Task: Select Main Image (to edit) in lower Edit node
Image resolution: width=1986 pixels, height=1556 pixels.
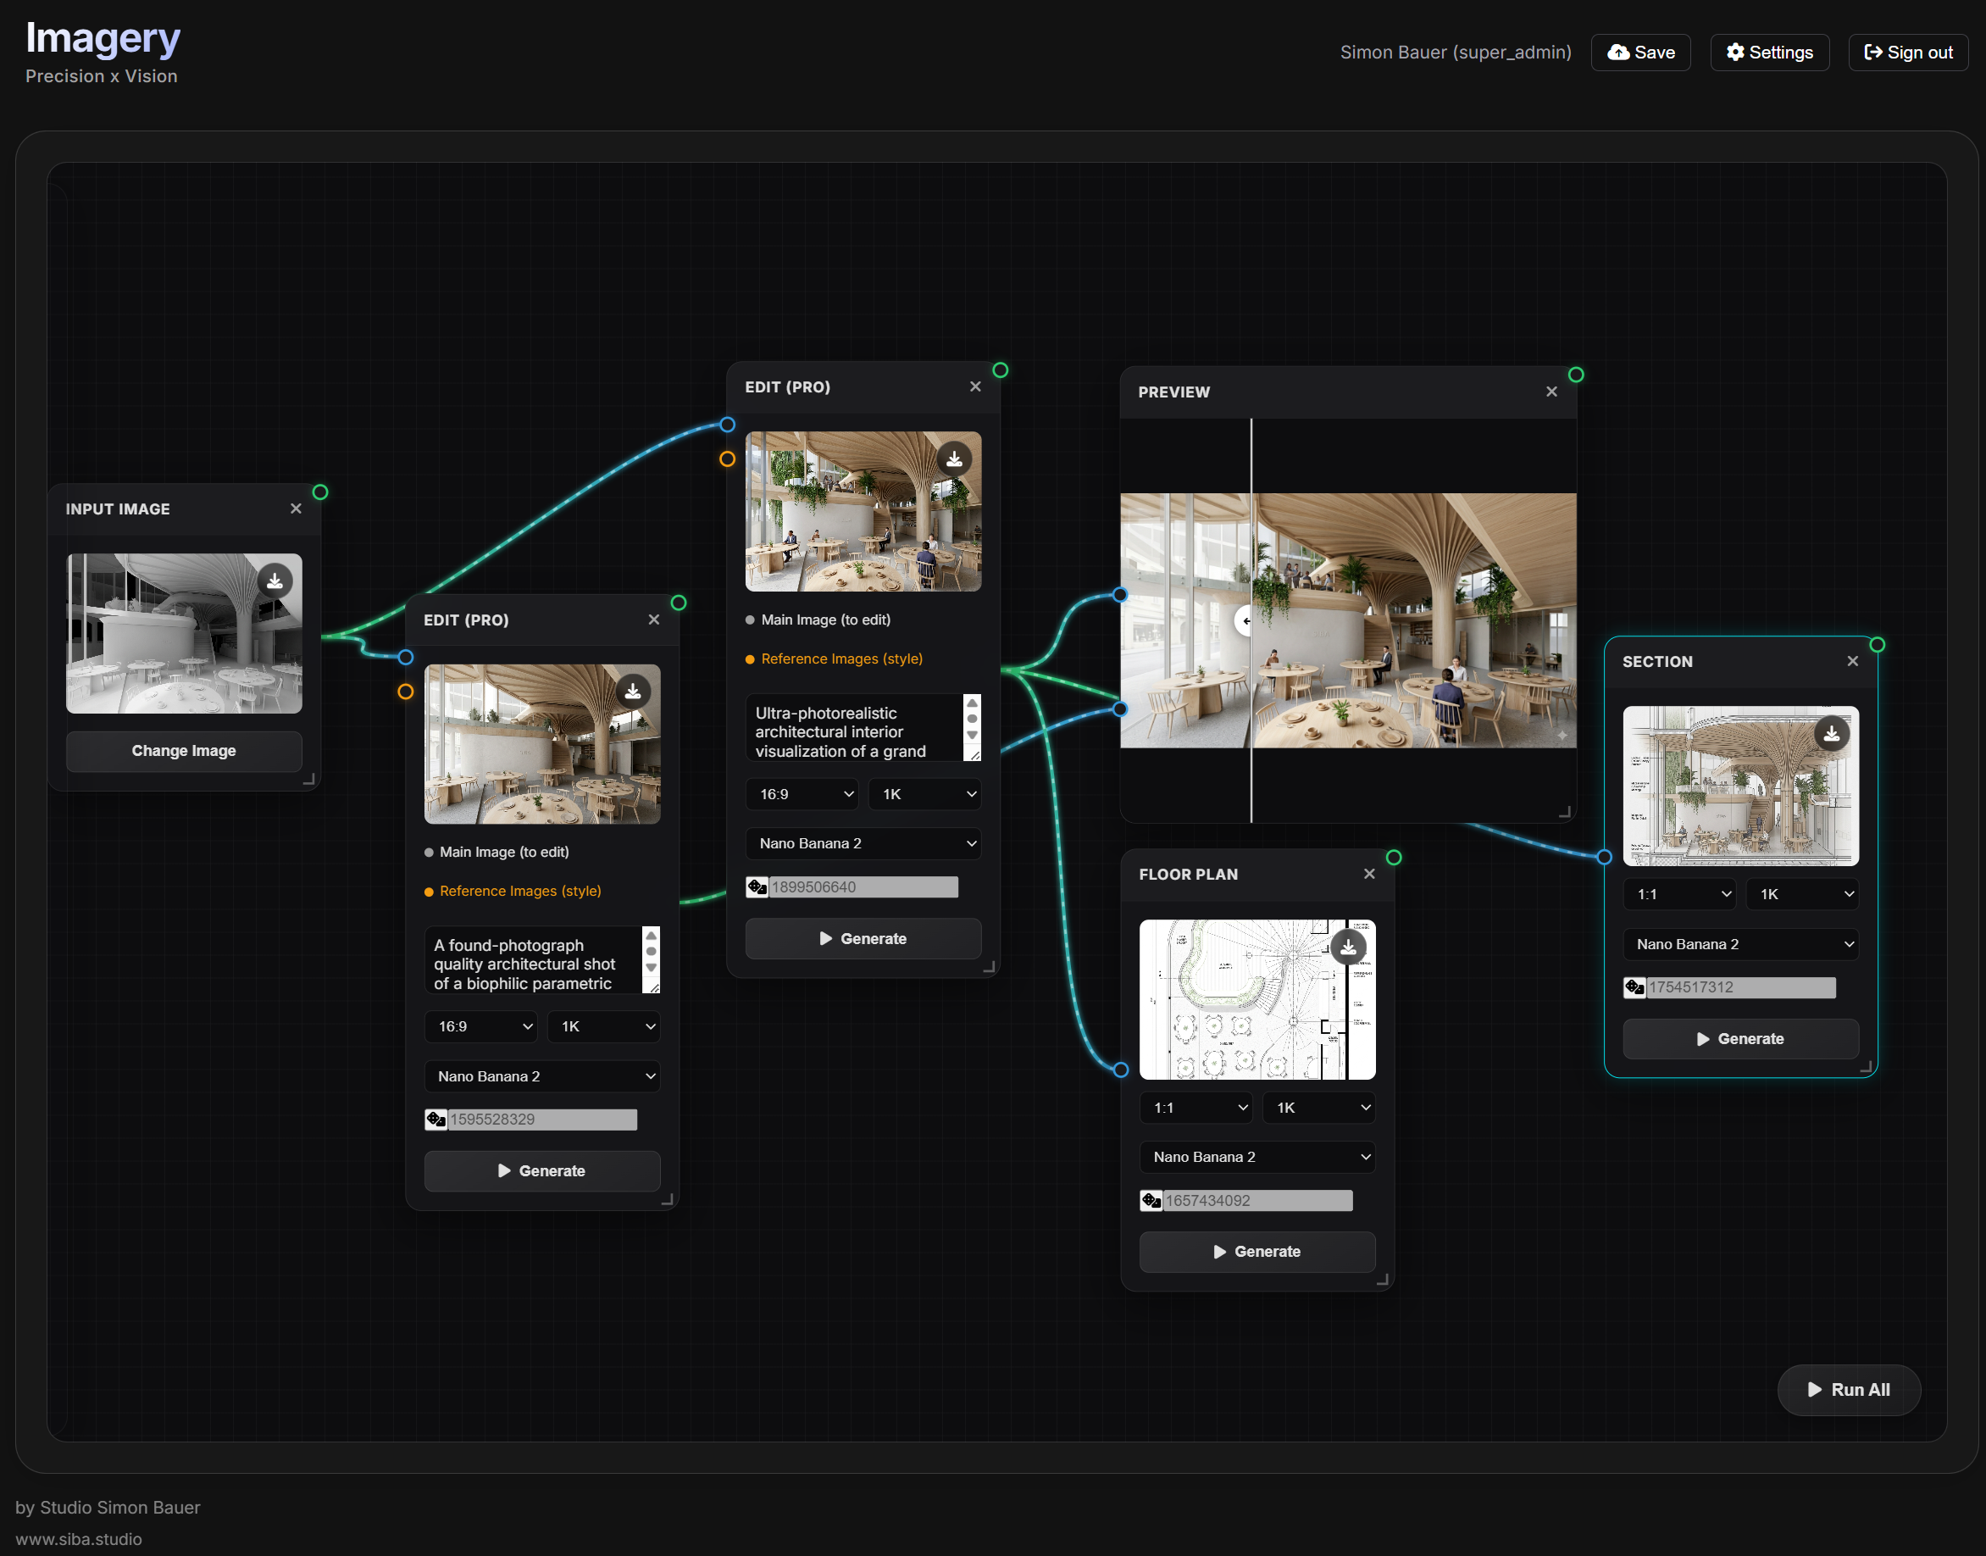Action: point(503,852)
